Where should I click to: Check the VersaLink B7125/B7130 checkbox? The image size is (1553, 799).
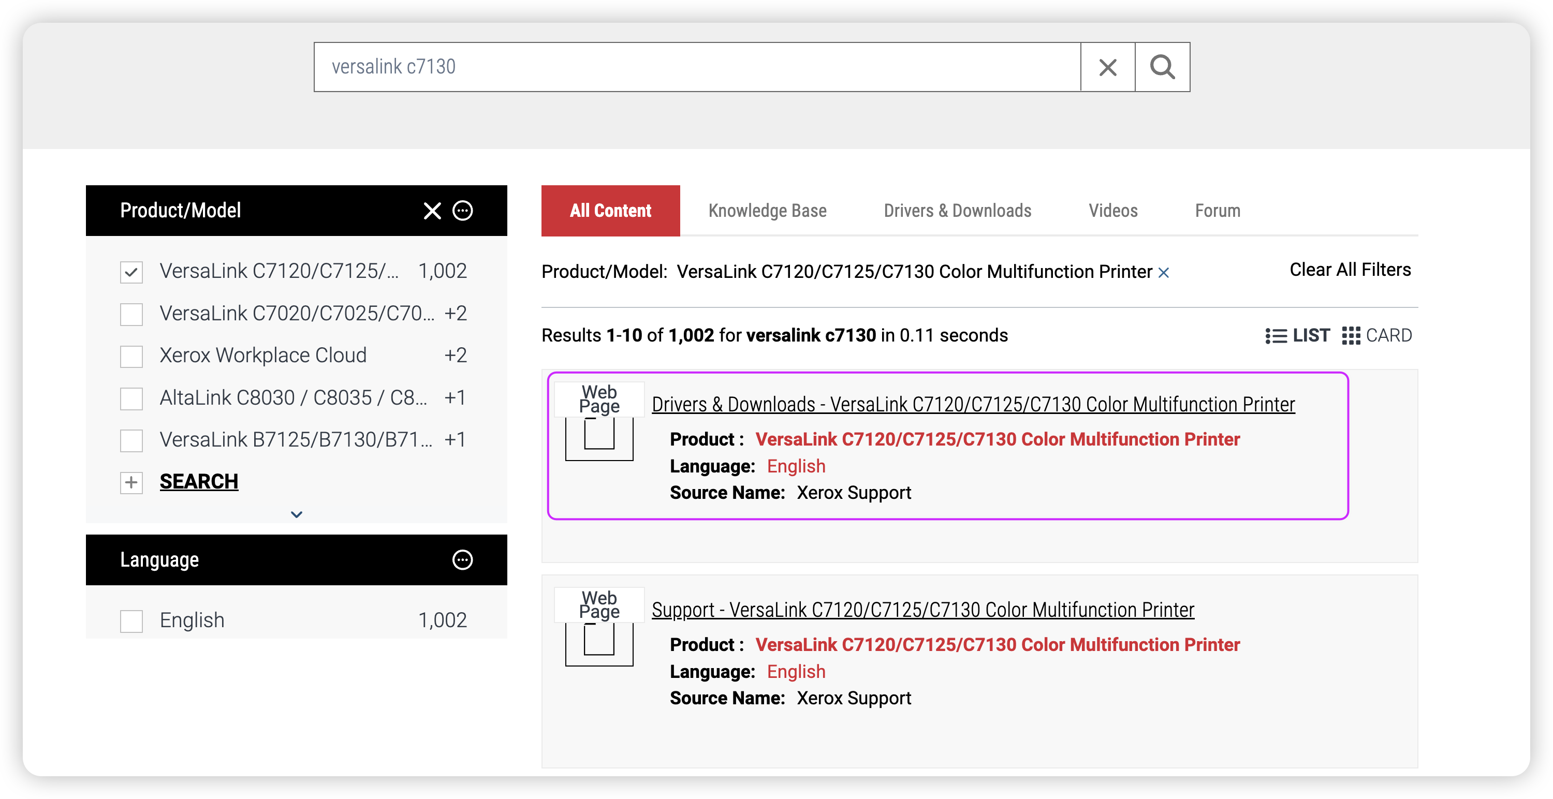[131, 440]
